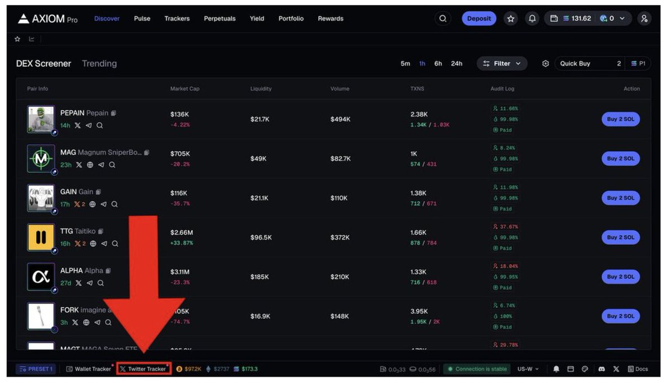Select 5m timeframe
The image size is (671, 383).
coord(405,64)
